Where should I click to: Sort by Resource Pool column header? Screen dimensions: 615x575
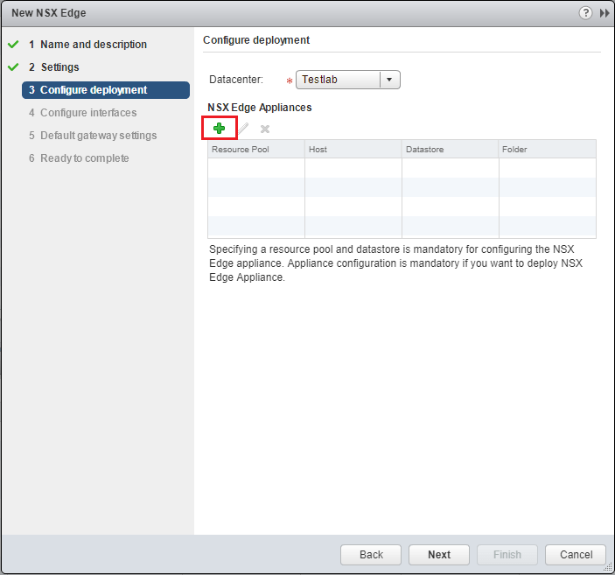tap(256, 149)
